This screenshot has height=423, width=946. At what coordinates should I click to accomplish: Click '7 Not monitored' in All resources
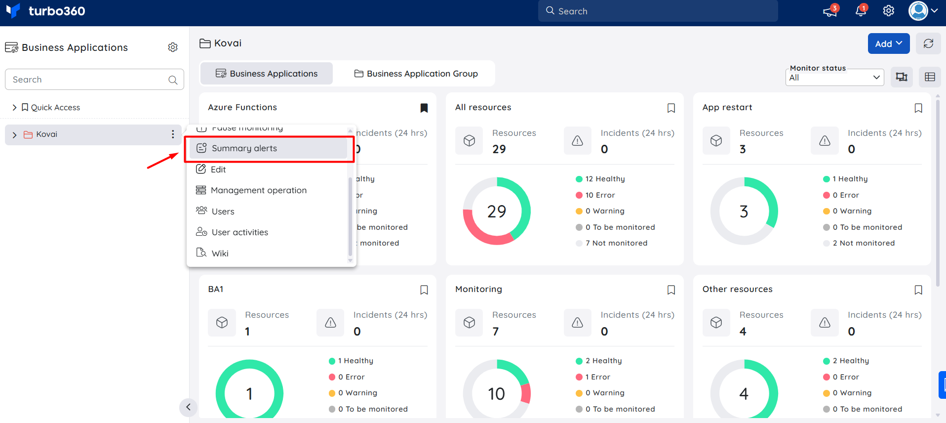coord(612,243)
